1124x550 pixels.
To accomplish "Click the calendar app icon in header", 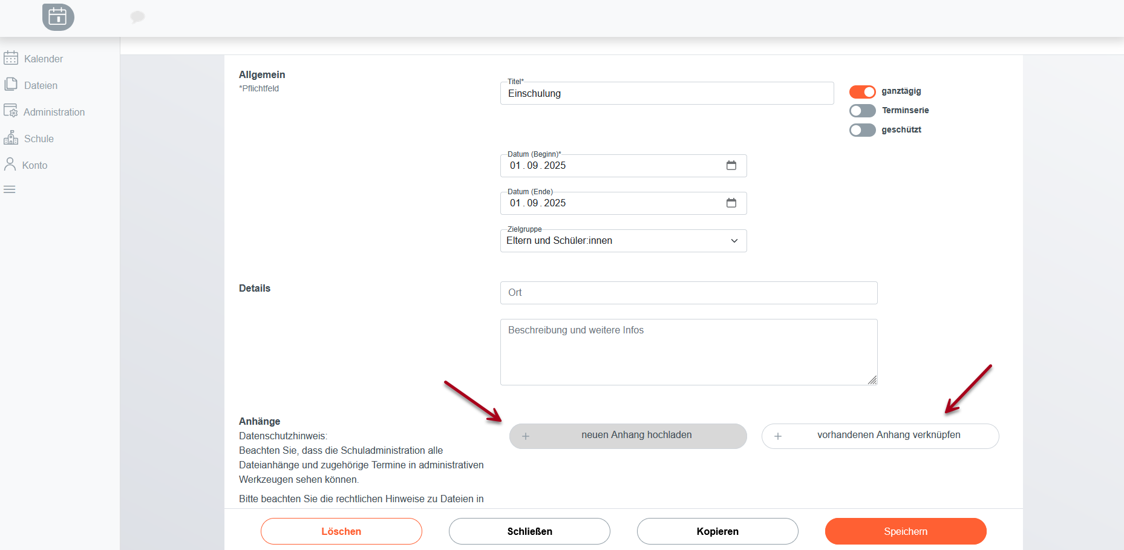I will pyautogui.click(x=58, y=17).
